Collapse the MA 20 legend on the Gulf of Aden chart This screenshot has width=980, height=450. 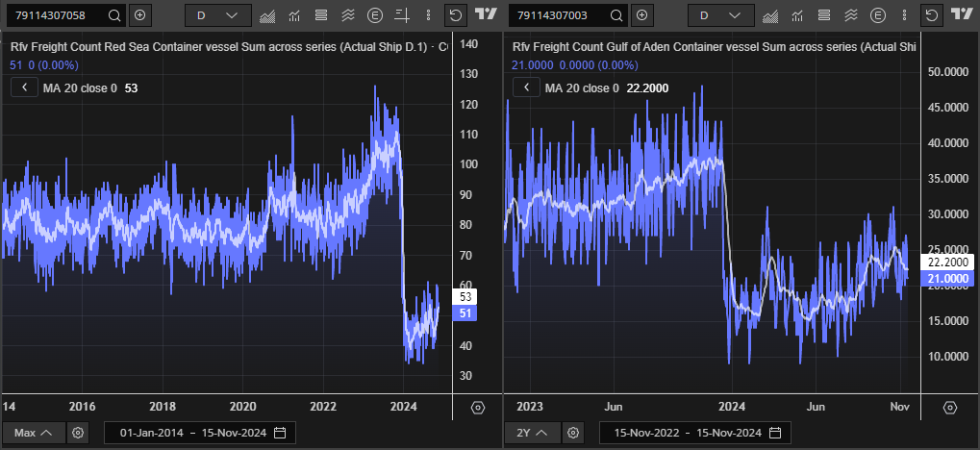(527, 88)
